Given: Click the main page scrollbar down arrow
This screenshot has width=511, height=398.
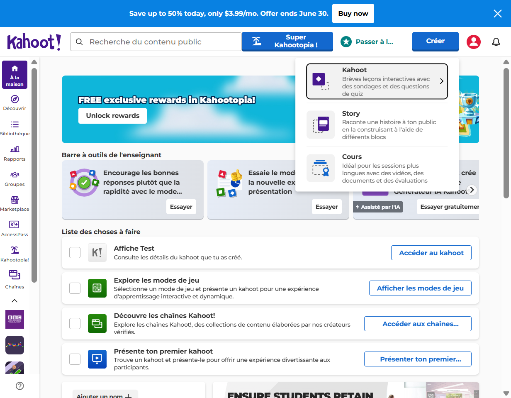Looking at the screenshot, I should coord(506,393).
